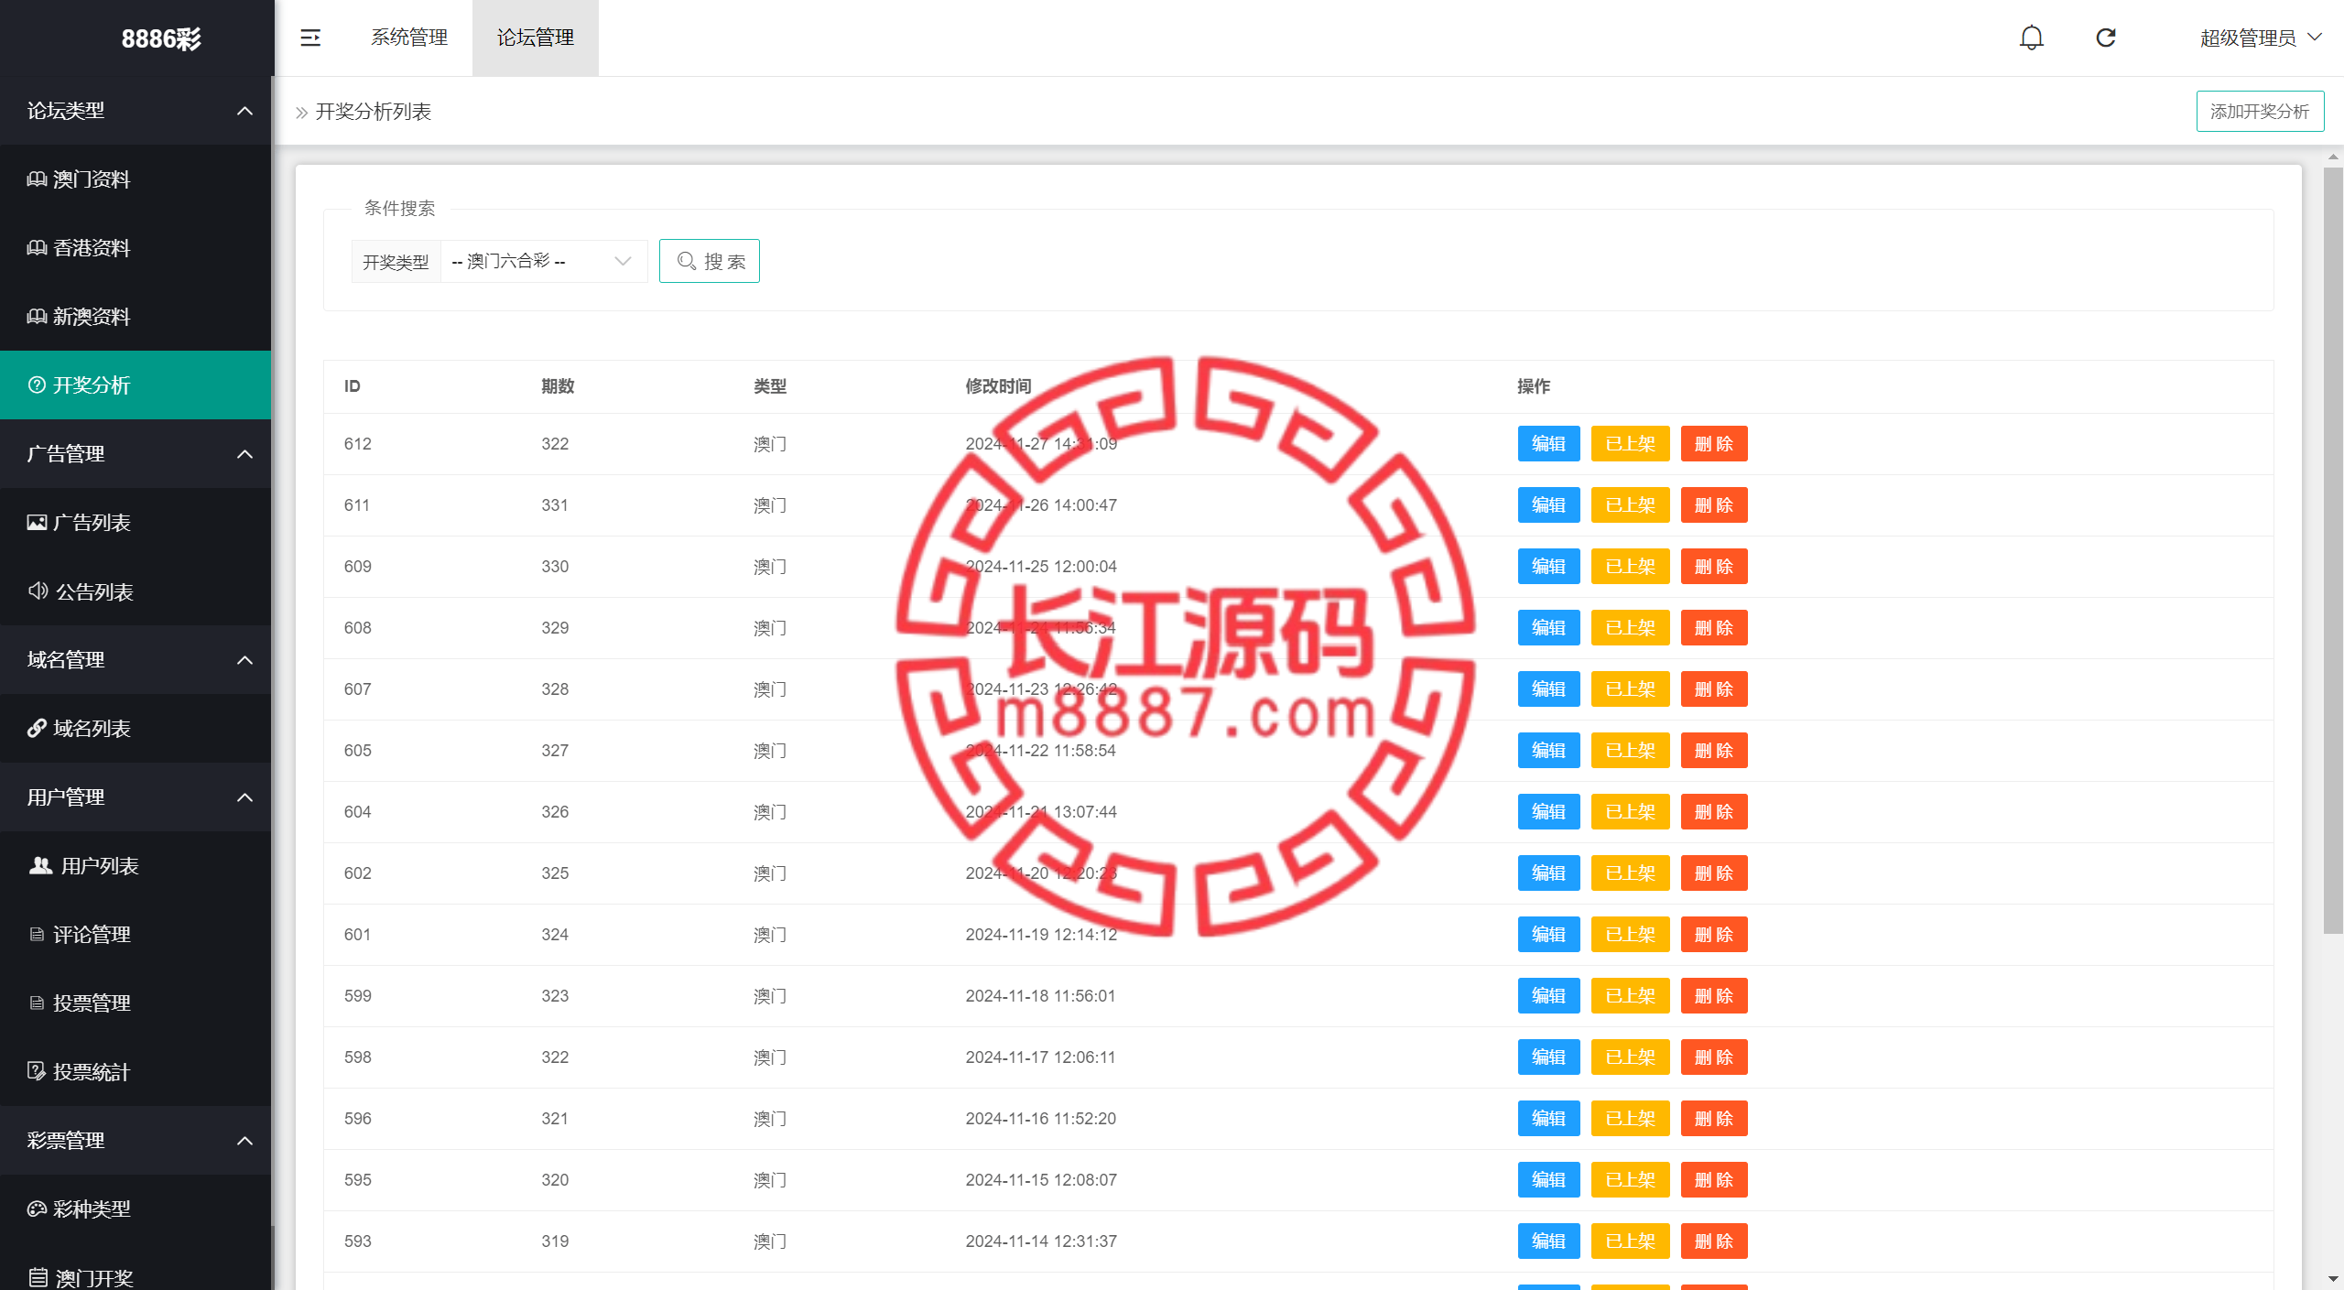Screen dimensions: 2344x1290
Task: Open 投票管理 in the sidebar
Action: point(136,1003)
